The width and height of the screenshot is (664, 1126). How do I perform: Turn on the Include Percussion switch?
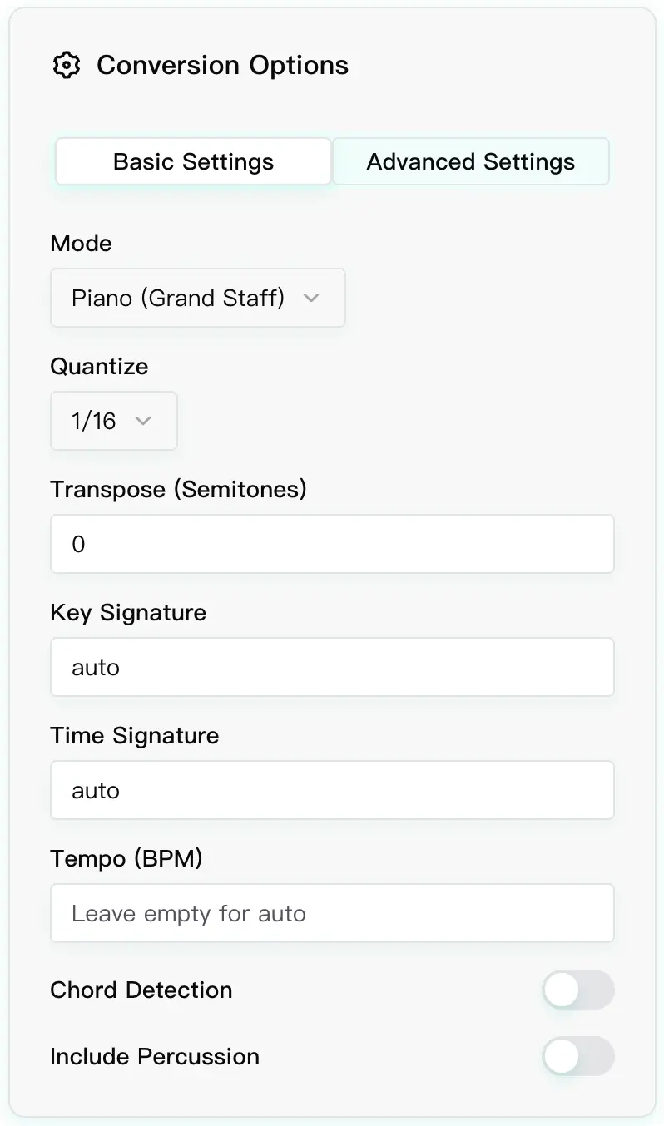578,1057
